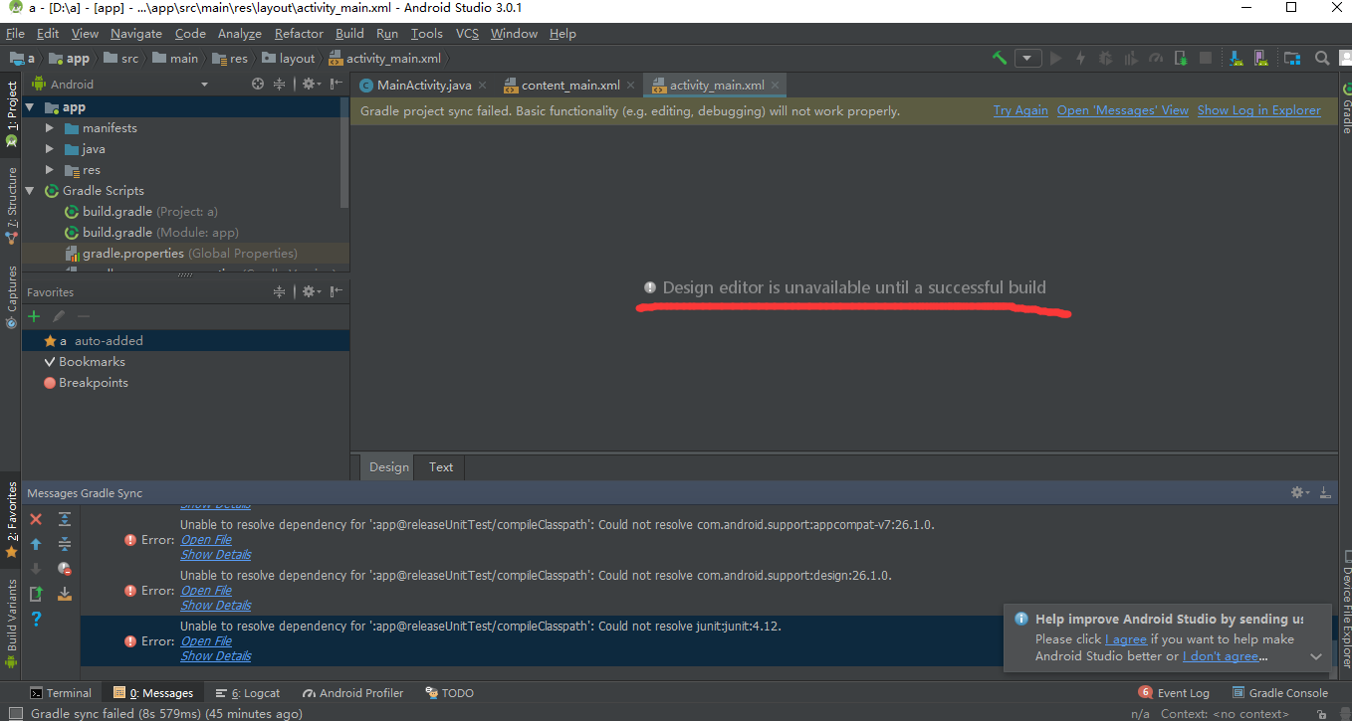Open the VCS menu
1352x721 pixels.
pos(467,33)
